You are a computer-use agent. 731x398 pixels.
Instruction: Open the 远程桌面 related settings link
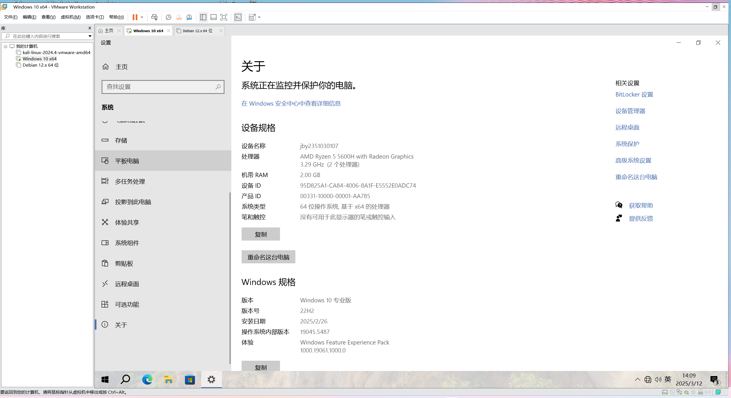(x=627, y=128)
